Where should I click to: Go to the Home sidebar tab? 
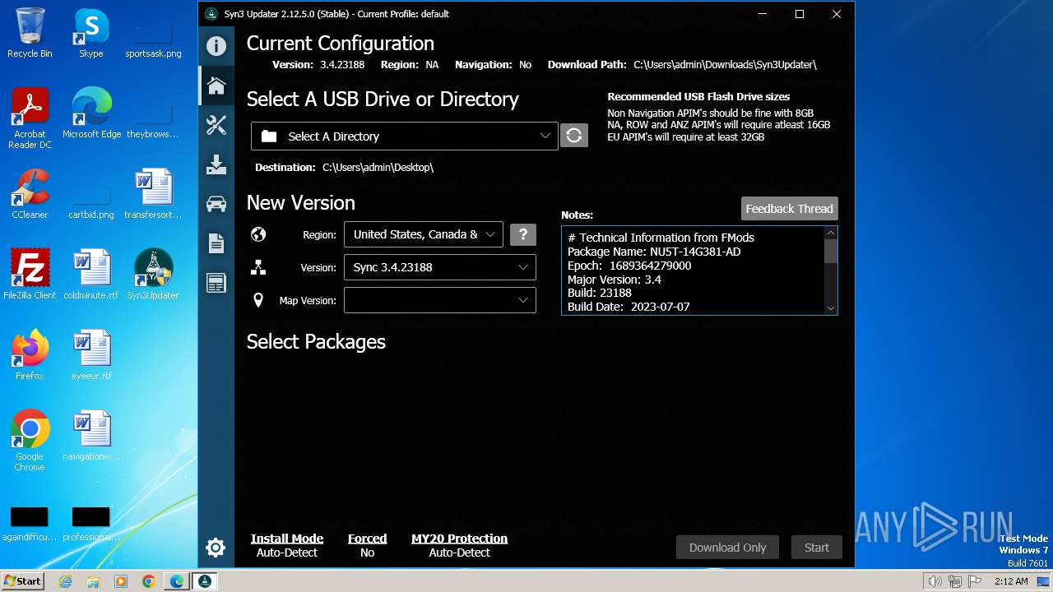click(x=216, y=86)
